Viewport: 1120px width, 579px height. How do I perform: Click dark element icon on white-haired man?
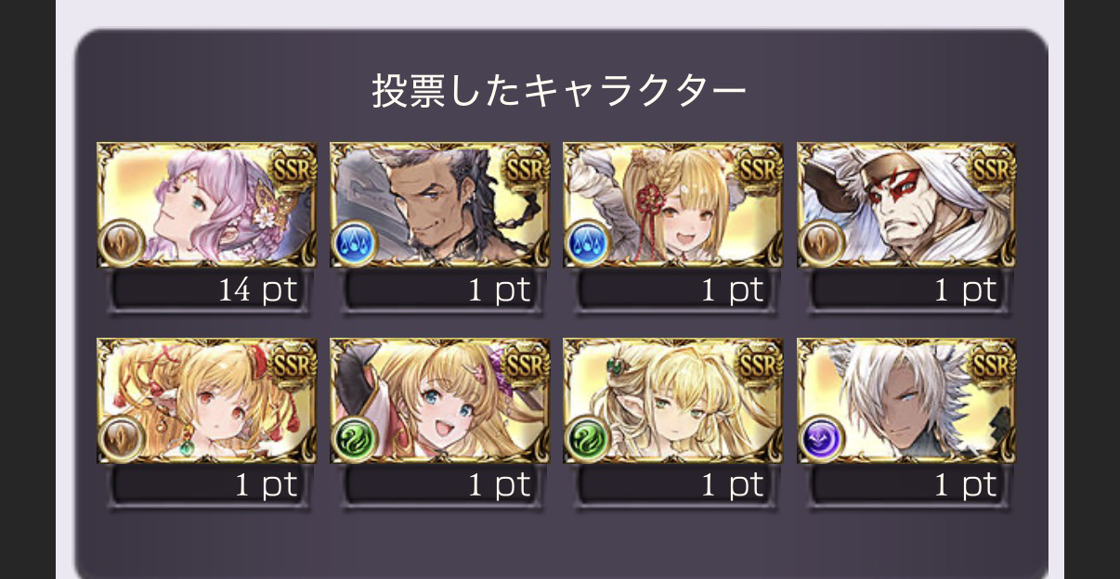(x=821, y=439)
